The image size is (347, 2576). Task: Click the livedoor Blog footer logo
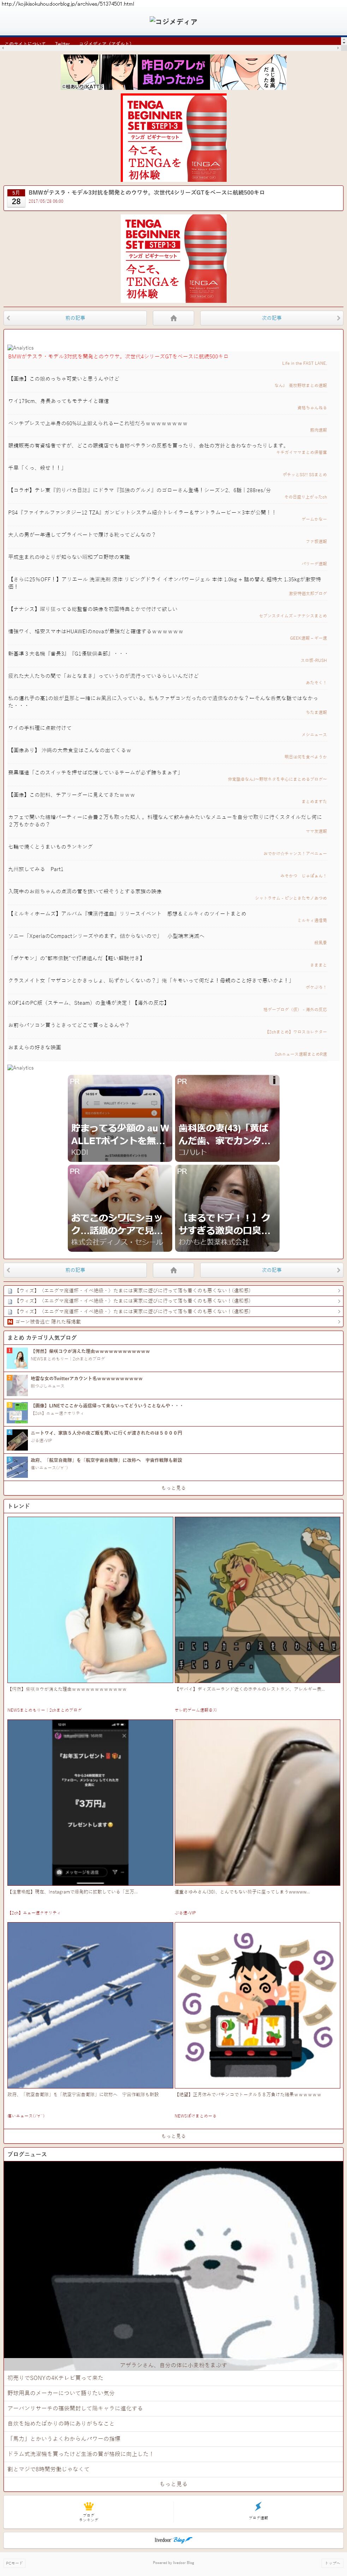[x=174, y=2540]
